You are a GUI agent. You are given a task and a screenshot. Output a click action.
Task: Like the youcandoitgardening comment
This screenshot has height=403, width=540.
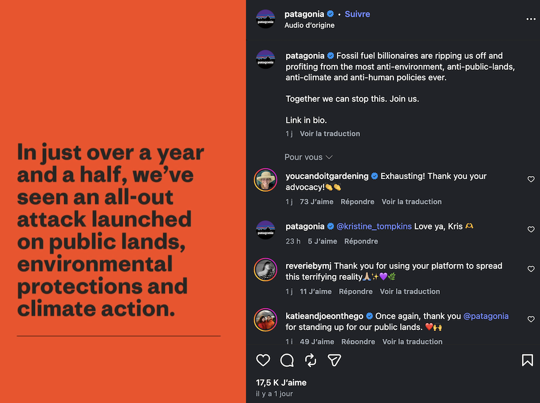tap(530, 179)
